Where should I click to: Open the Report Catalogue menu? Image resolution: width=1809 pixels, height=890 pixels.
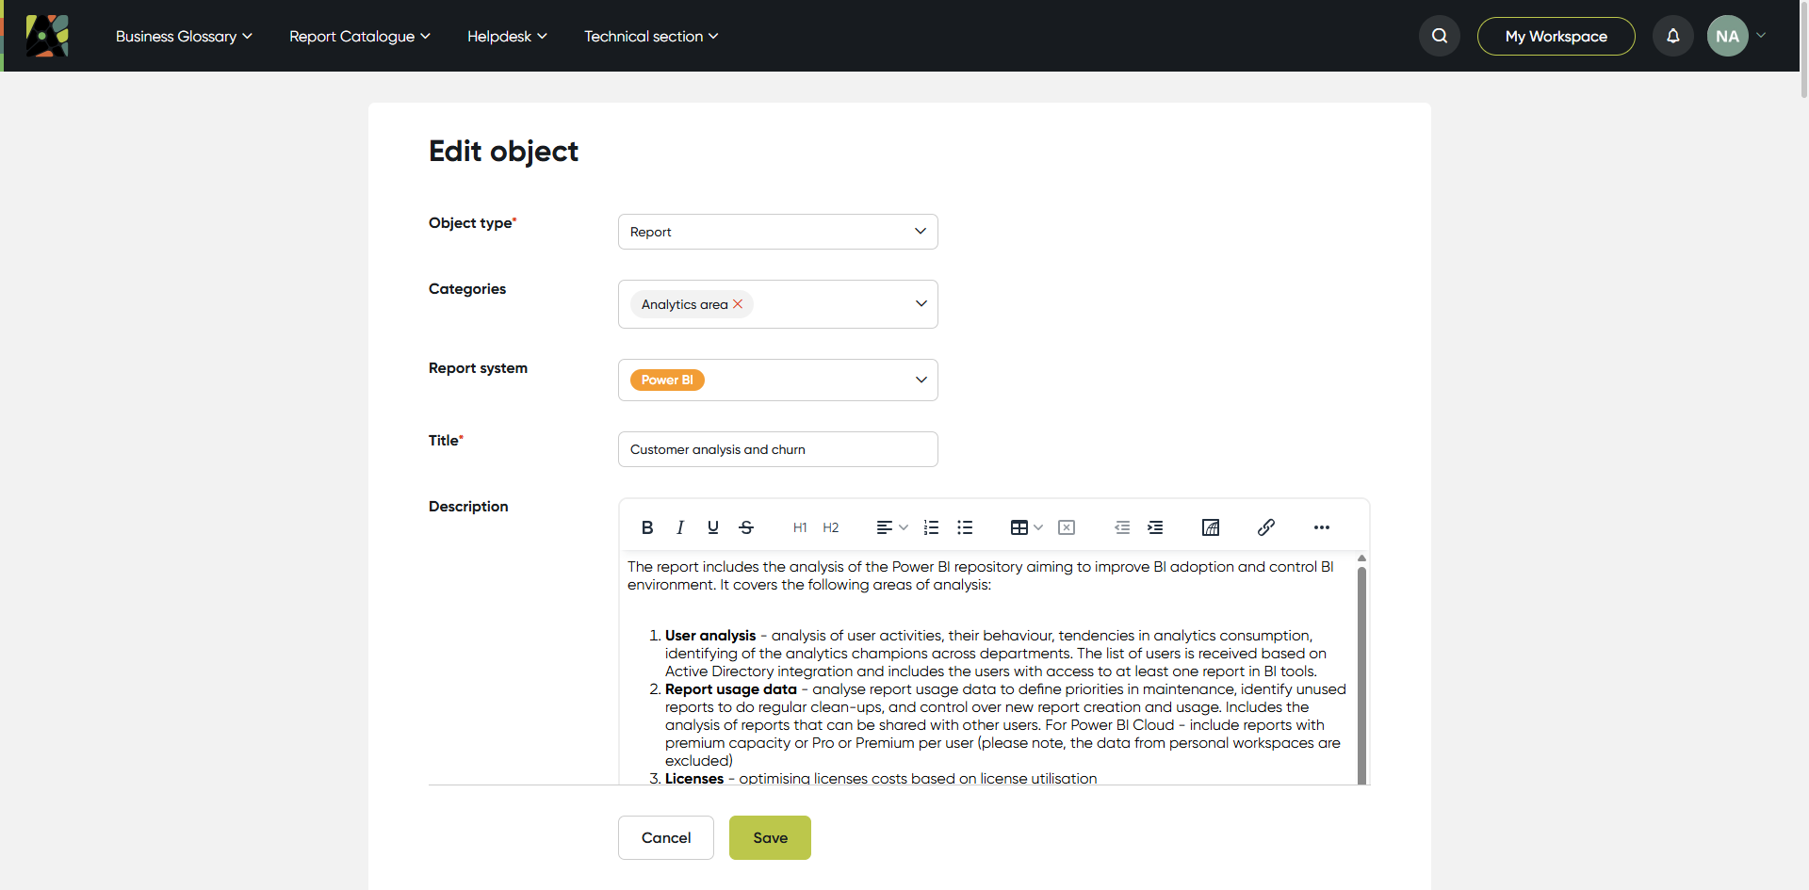pos(360,36)
